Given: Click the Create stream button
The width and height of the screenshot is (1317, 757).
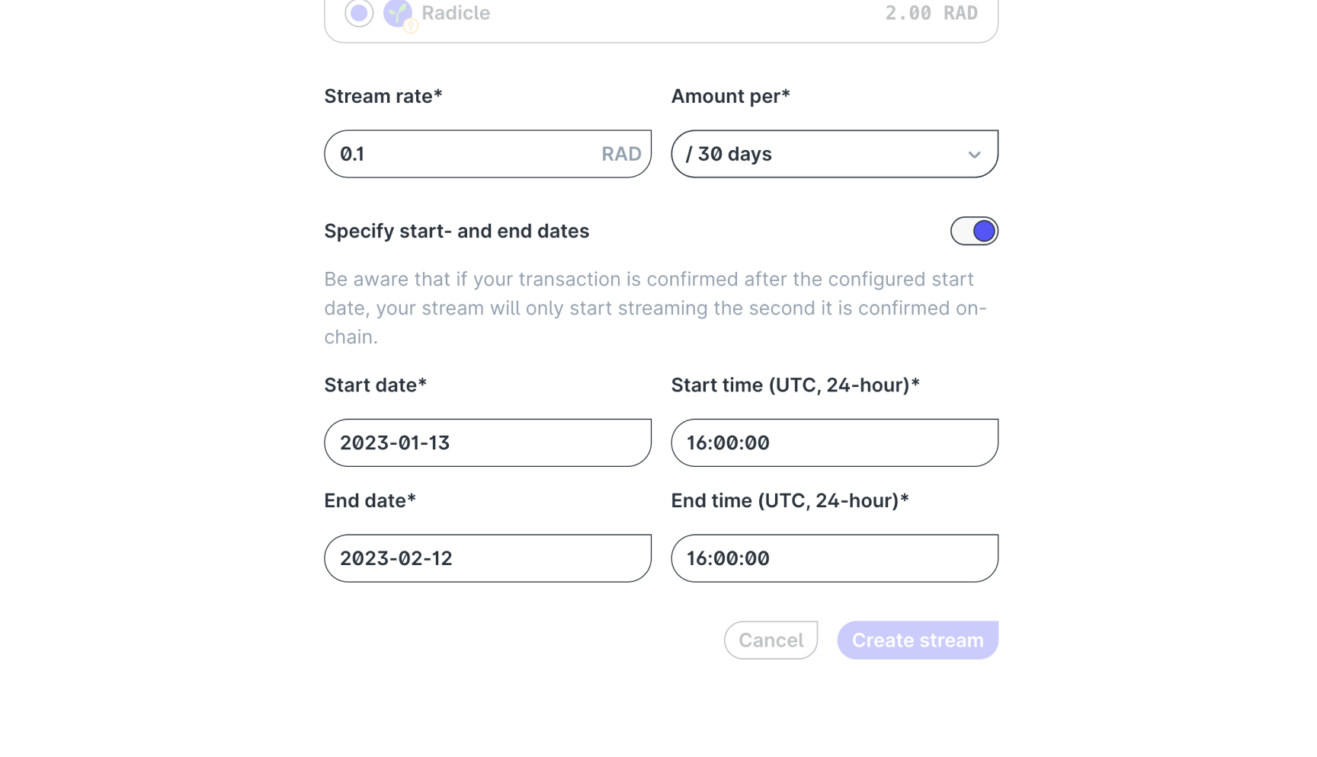Looking at the screenshot, I should 918,640.
